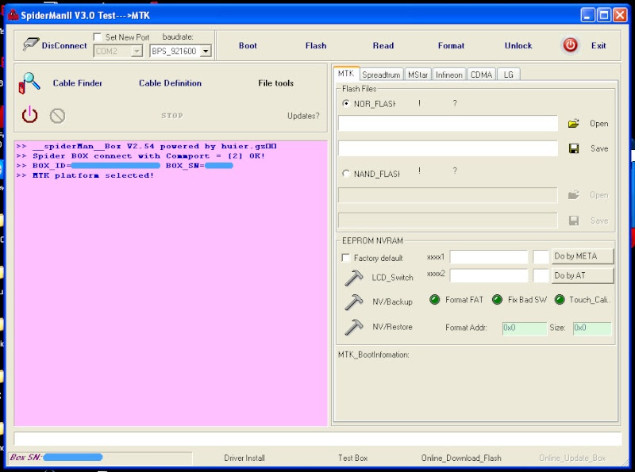
Task: Click Online_Download_Flash in bottom bar
Action: click(461, 458)
